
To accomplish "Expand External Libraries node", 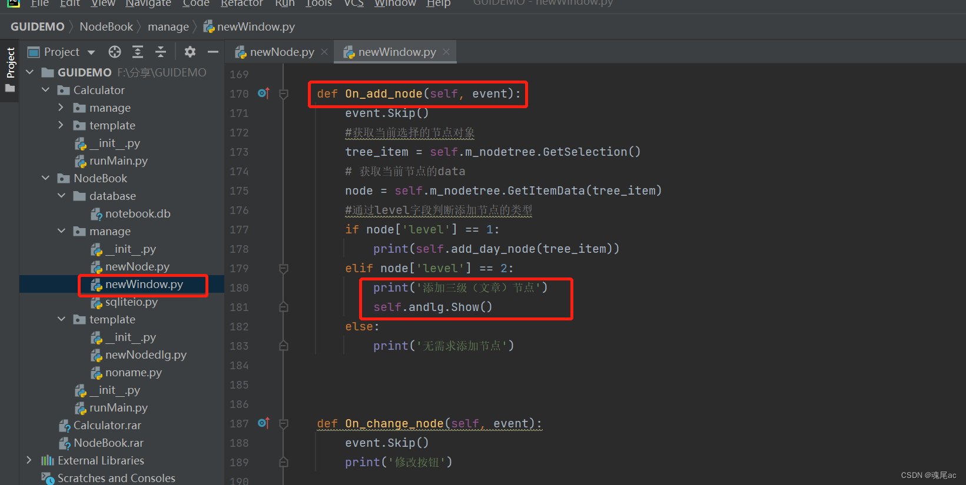I will coord(29,460).
